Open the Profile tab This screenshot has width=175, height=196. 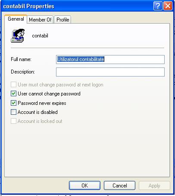point(62,20)
